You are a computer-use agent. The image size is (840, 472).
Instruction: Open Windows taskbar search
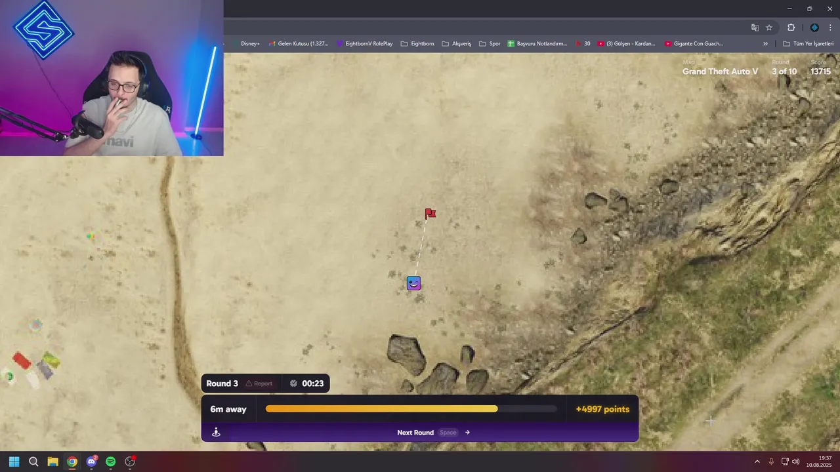pos(33,462)
